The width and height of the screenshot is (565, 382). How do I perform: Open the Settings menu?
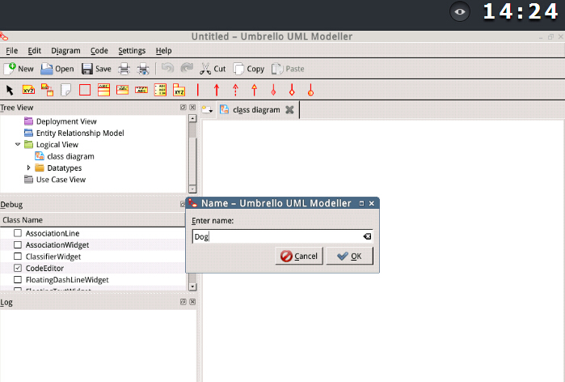pos(132,50)
